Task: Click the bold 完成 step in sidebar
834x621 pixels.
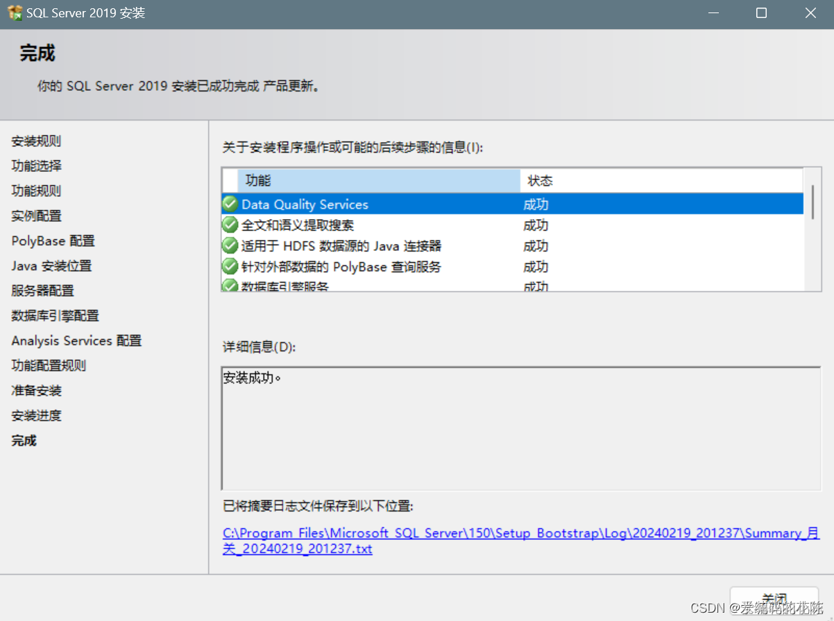Action: [24, 440]
